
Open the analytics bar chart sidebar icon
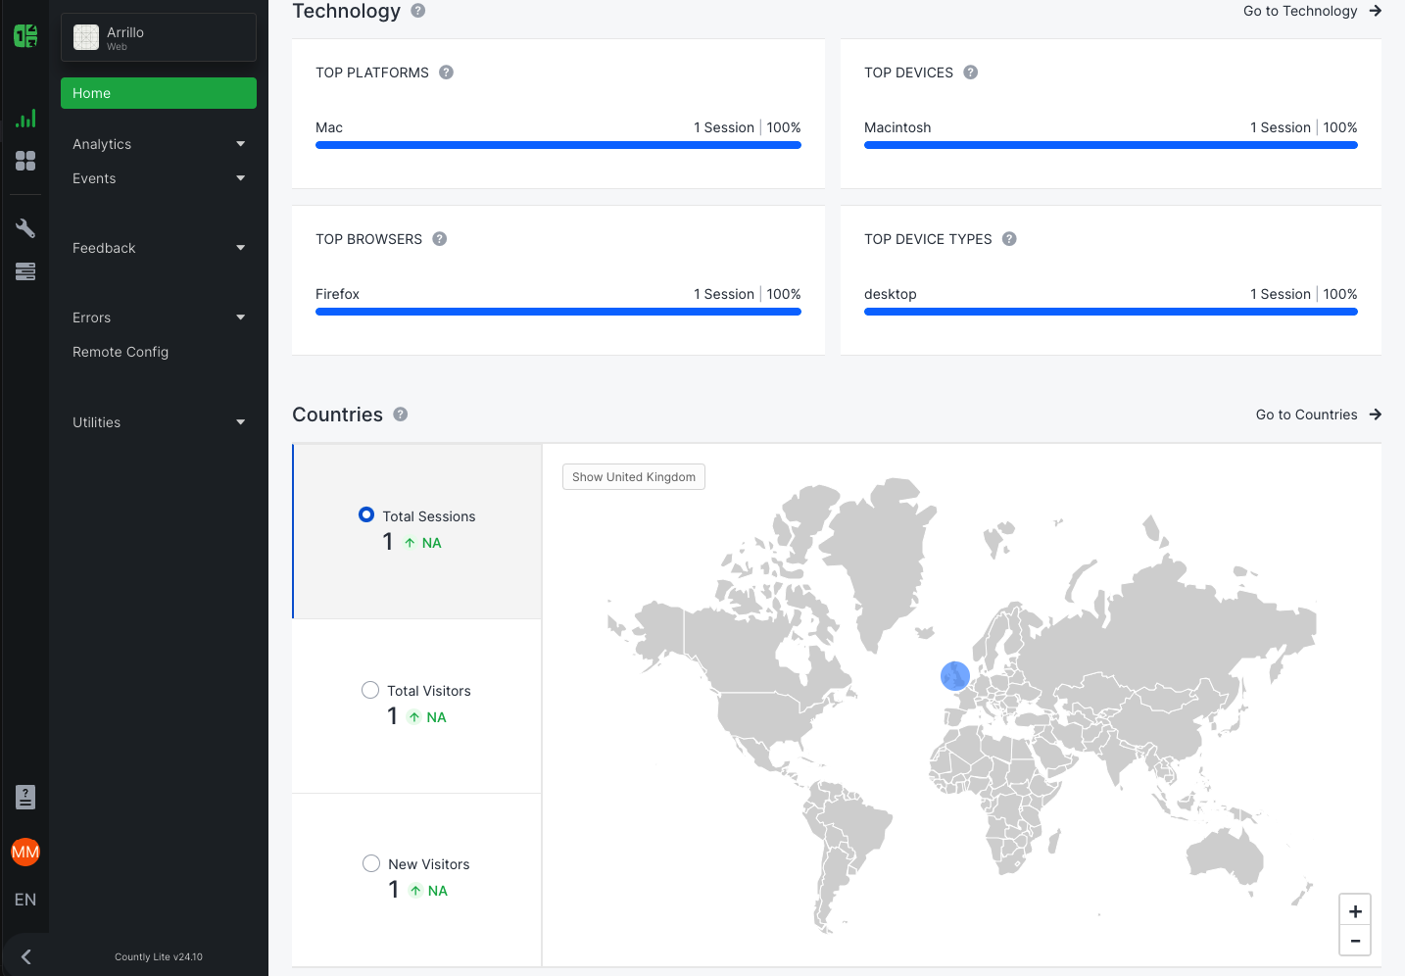pos(25,119)
